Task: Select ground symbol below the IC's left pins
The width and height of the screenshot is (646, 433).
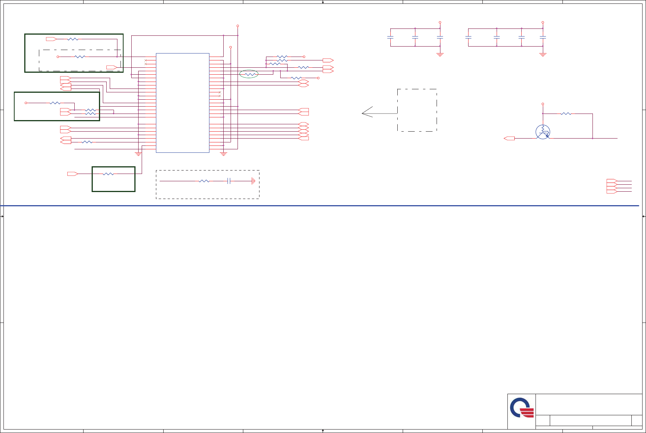Action: pyautogui.click(x=138, y=154)
